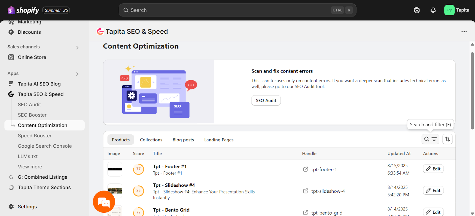Open the orange live chat bubble
Viewport: 475px width, 216px height.
coord(104,202)
